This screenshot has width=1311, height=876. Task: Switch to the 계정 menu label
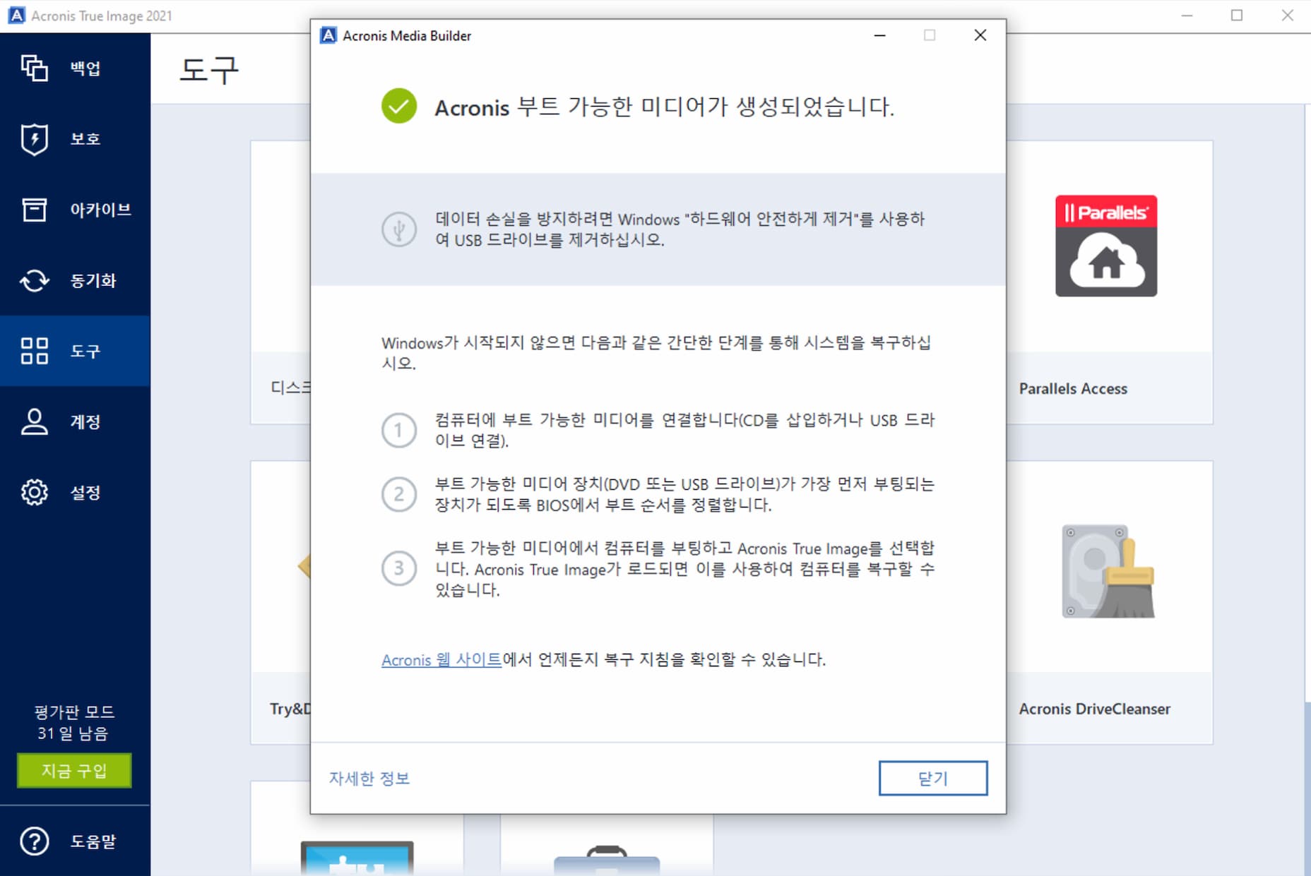pyautogui.click(x=85, y=421)
